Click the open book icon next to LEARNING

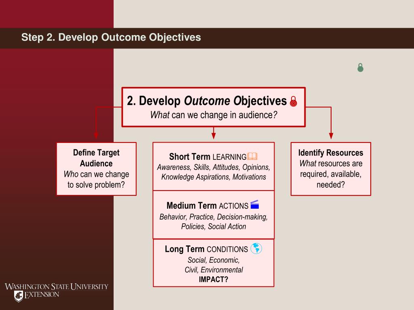pos(252,156)
